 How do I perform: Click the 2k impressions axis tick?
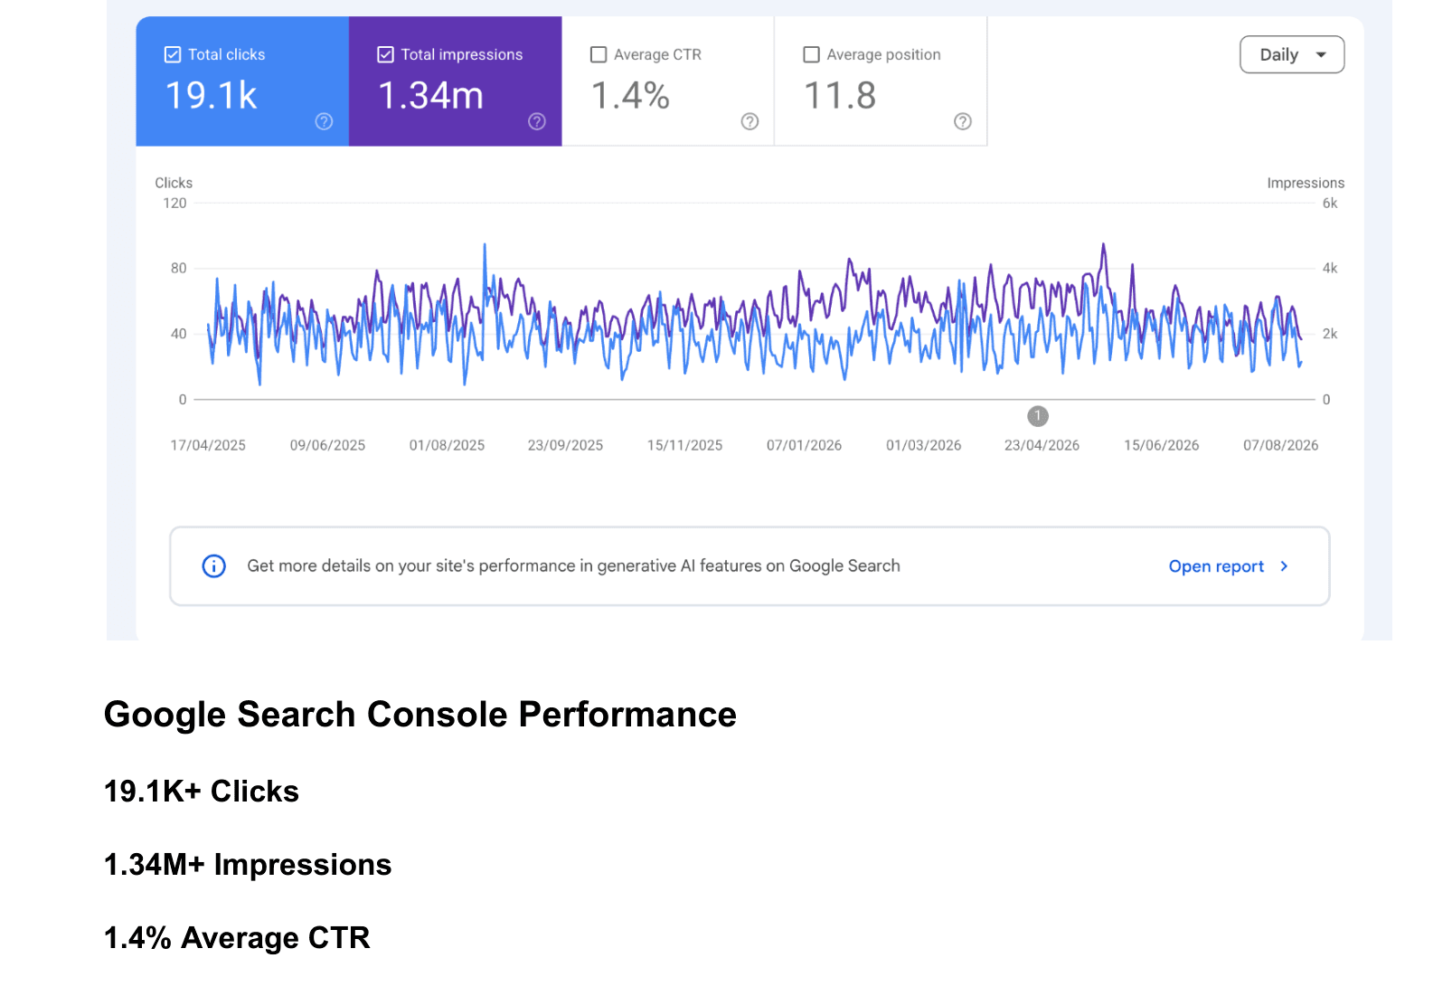pos(1330,334)
